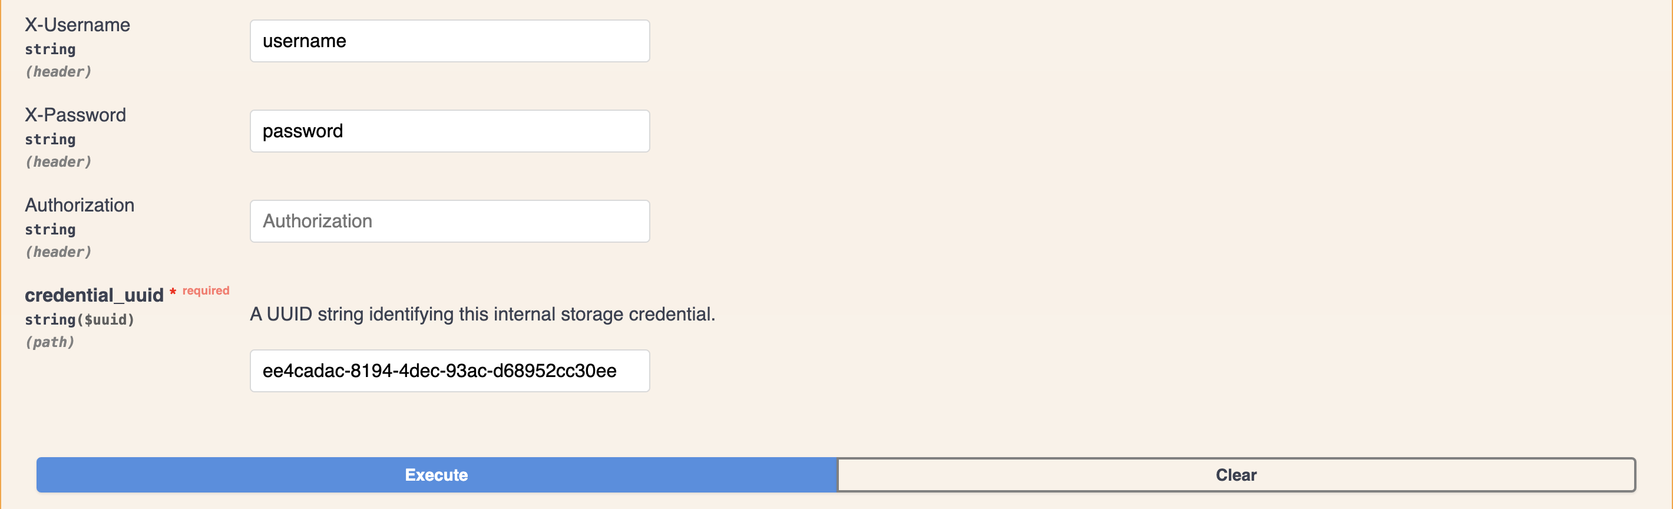Click the X-Username header input field

pos(449,41)
